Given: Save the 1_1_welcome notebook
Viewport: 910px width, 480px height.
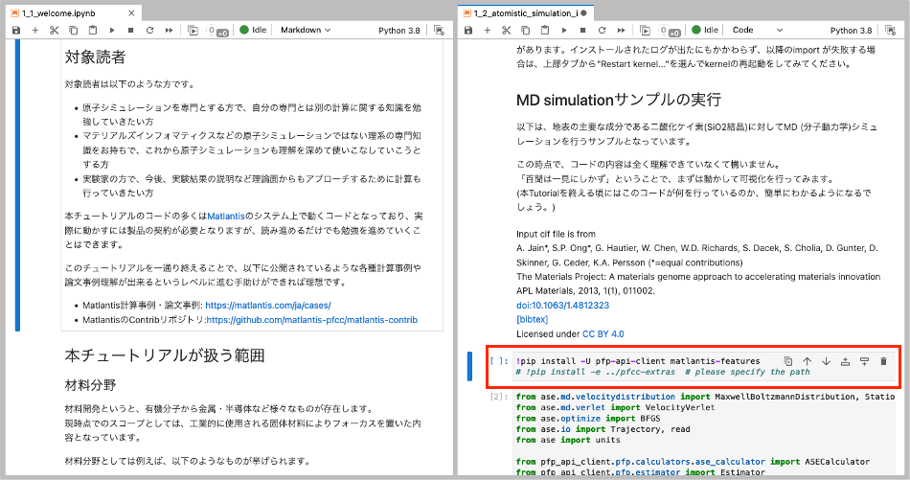Looking at the screenshot, I should [x=15, y=31].
